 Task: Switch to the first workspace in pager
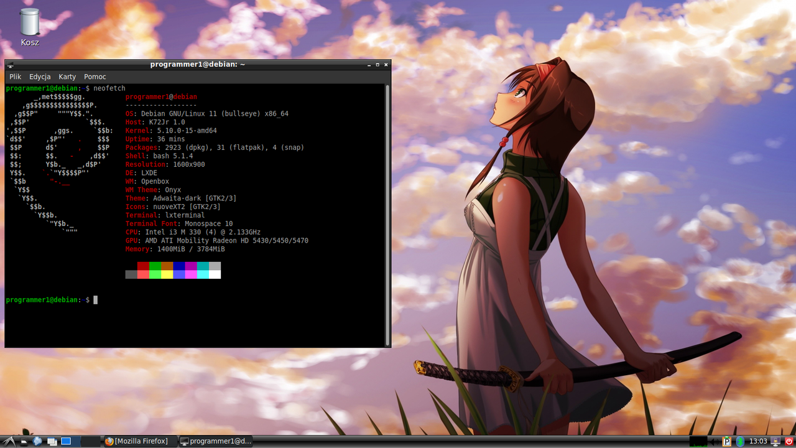[x=70, y=441]
